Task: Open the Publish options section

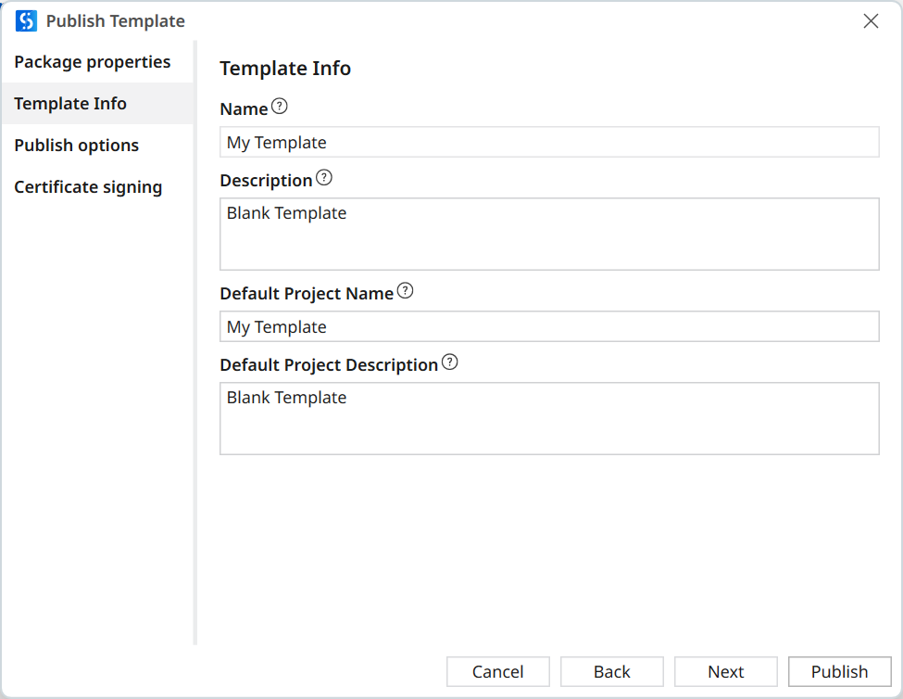Action: 77,146
